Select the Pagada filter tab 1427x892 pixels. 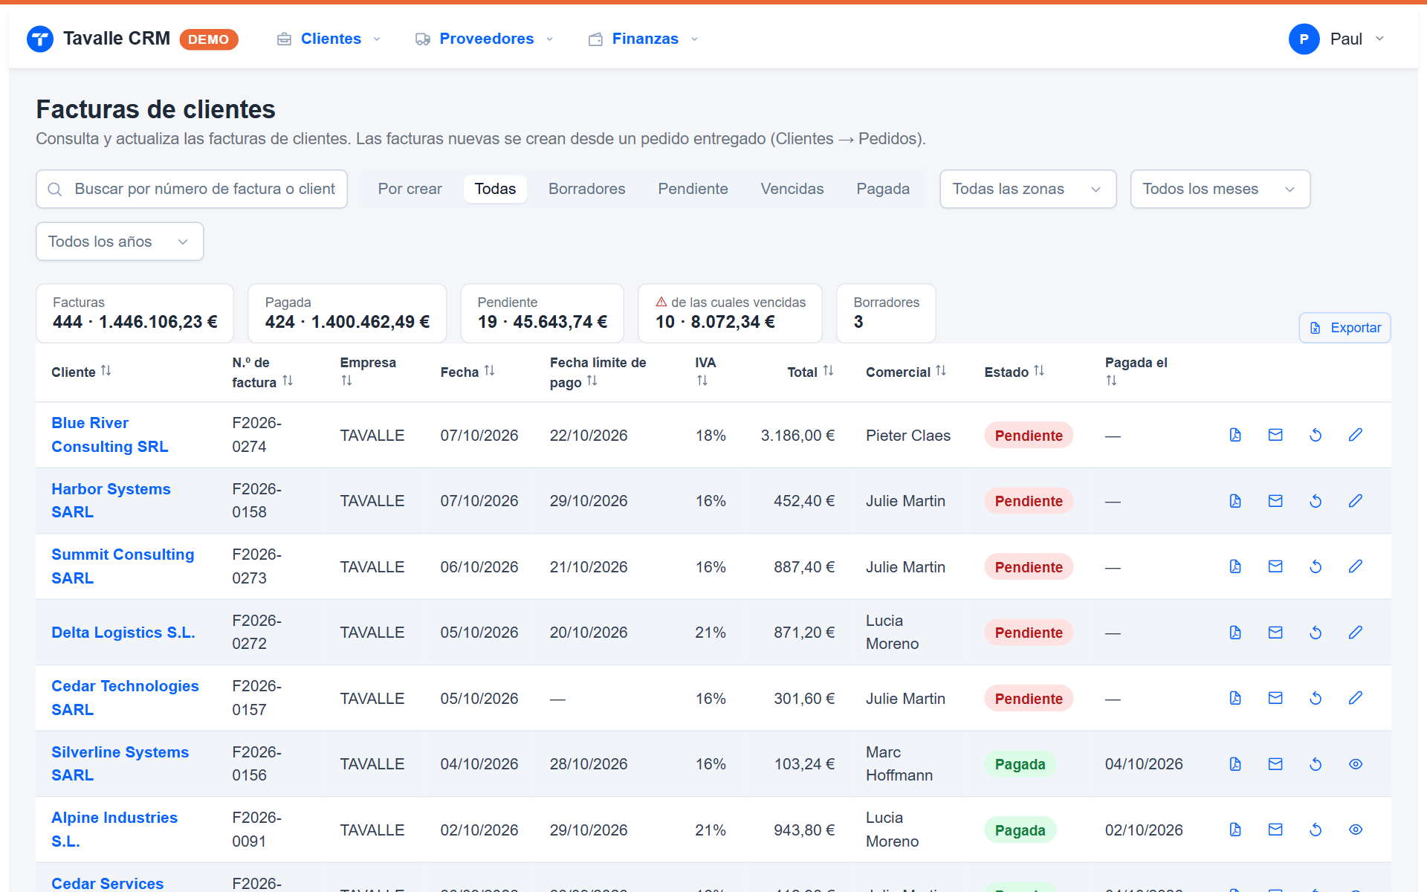coord(882,189)
